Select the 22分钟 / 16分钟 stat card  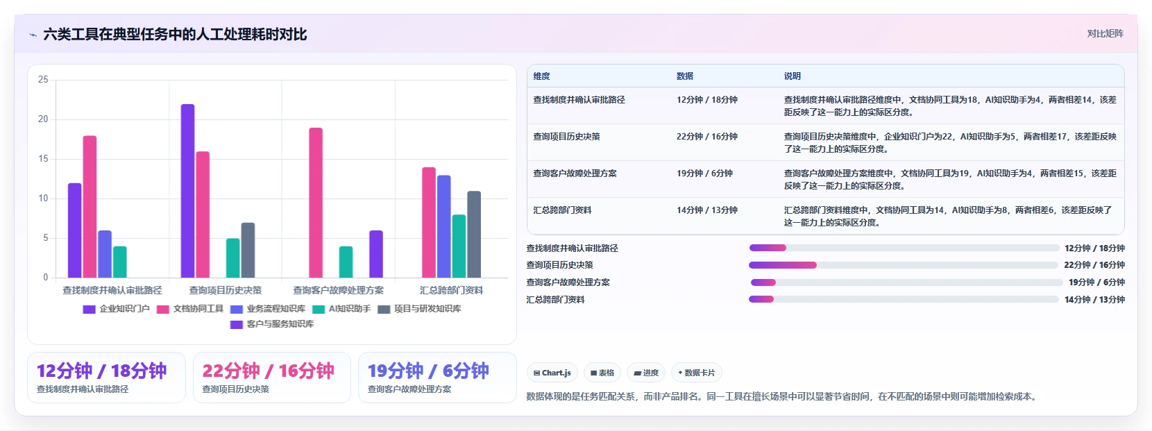(x=272, y=378)
